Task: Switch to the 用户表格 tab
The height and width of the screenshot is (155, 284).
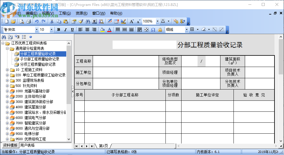Action: pyautogui.click(x=27, y=145)
